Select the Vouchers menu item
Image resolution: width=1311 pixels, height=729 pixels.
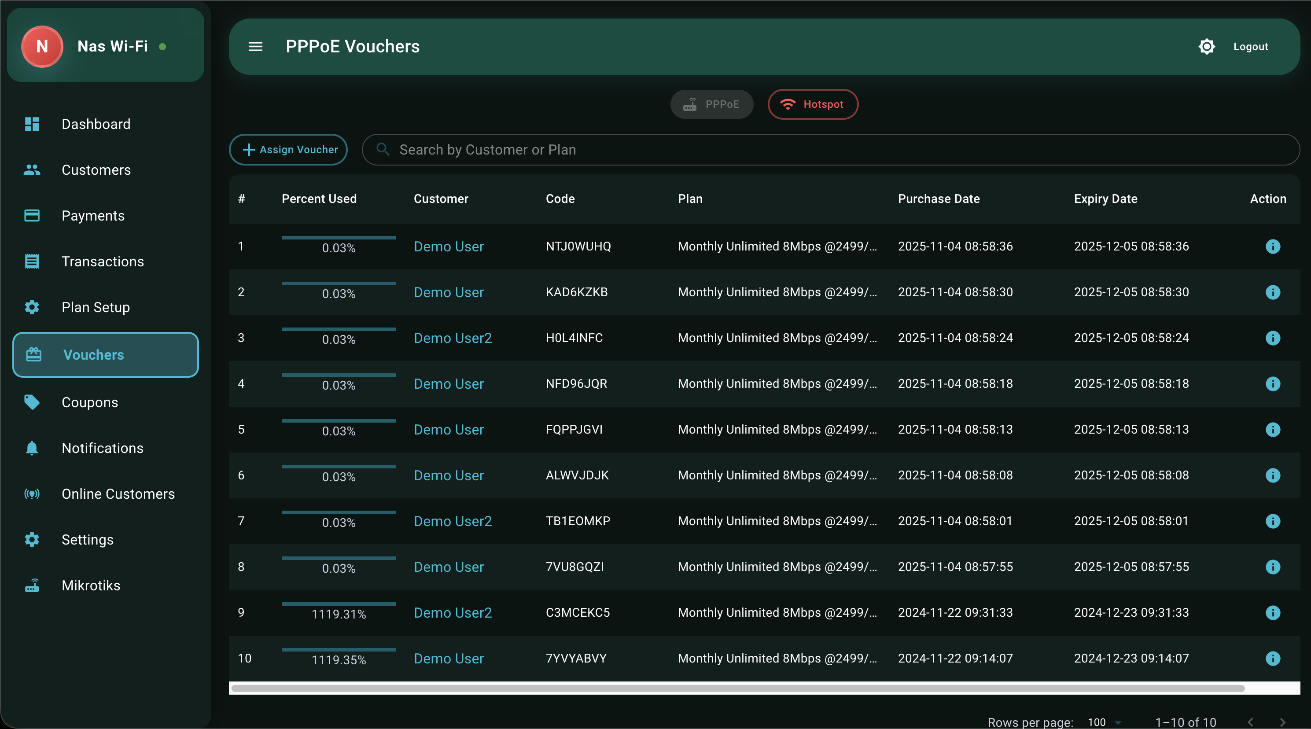tap(93, 354)
